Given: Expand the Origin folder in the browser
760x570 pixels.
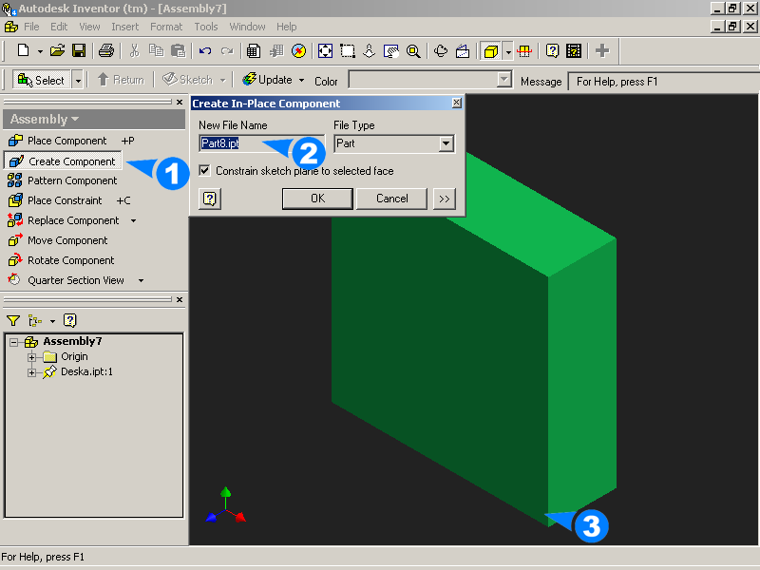Looking at the screenshot, I should click(x=31, y=357).
